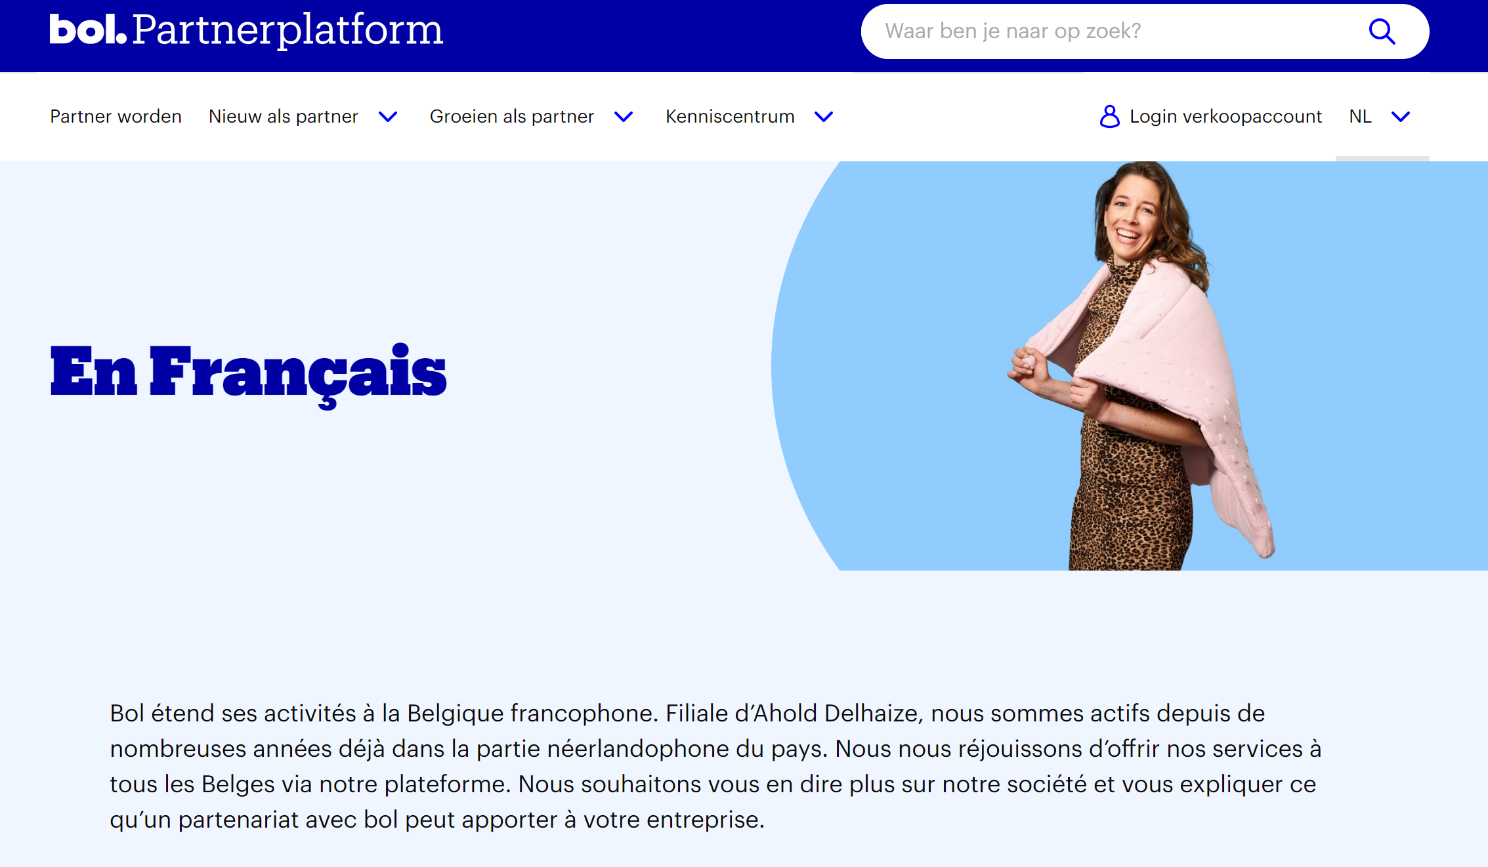Select the NL language label
Image resolution: width=1488 pixels, height=867 pixels.
[x=1360, y=117]
